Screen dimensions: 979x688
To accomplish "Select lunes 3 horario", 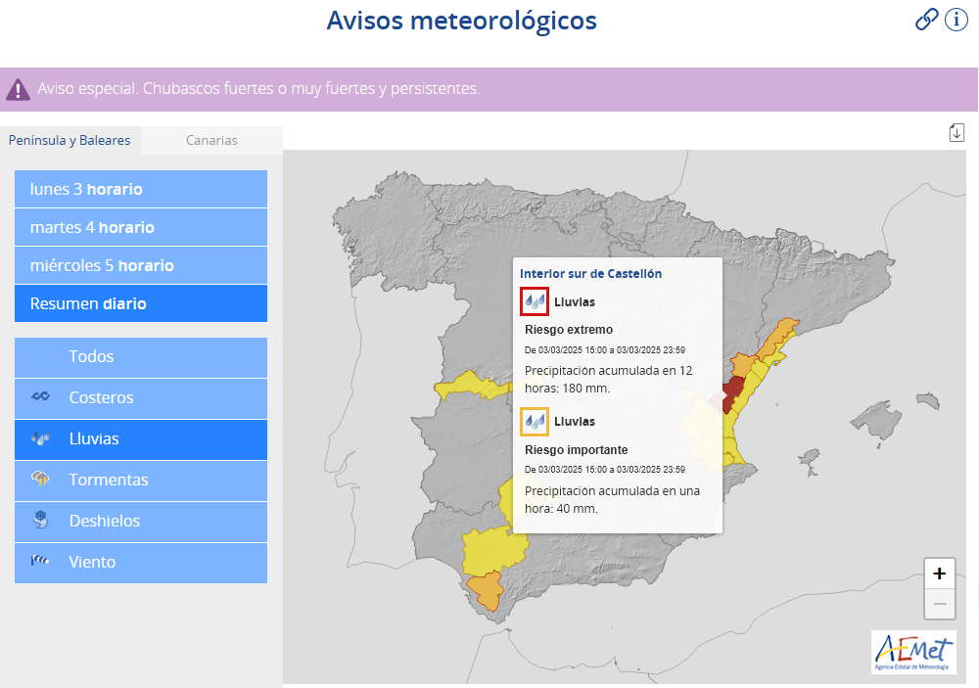I will pos(141,189).
